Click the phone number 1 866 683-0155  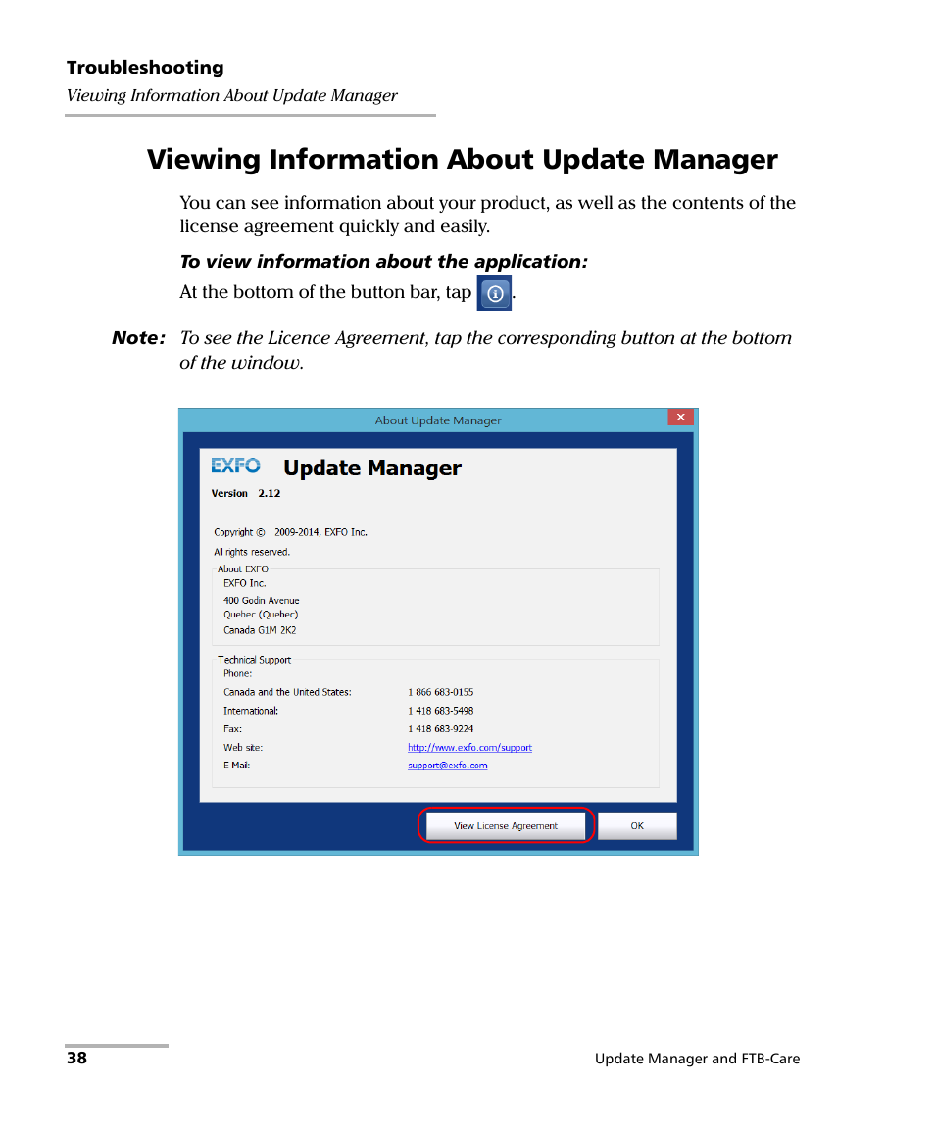click(440, 692)
